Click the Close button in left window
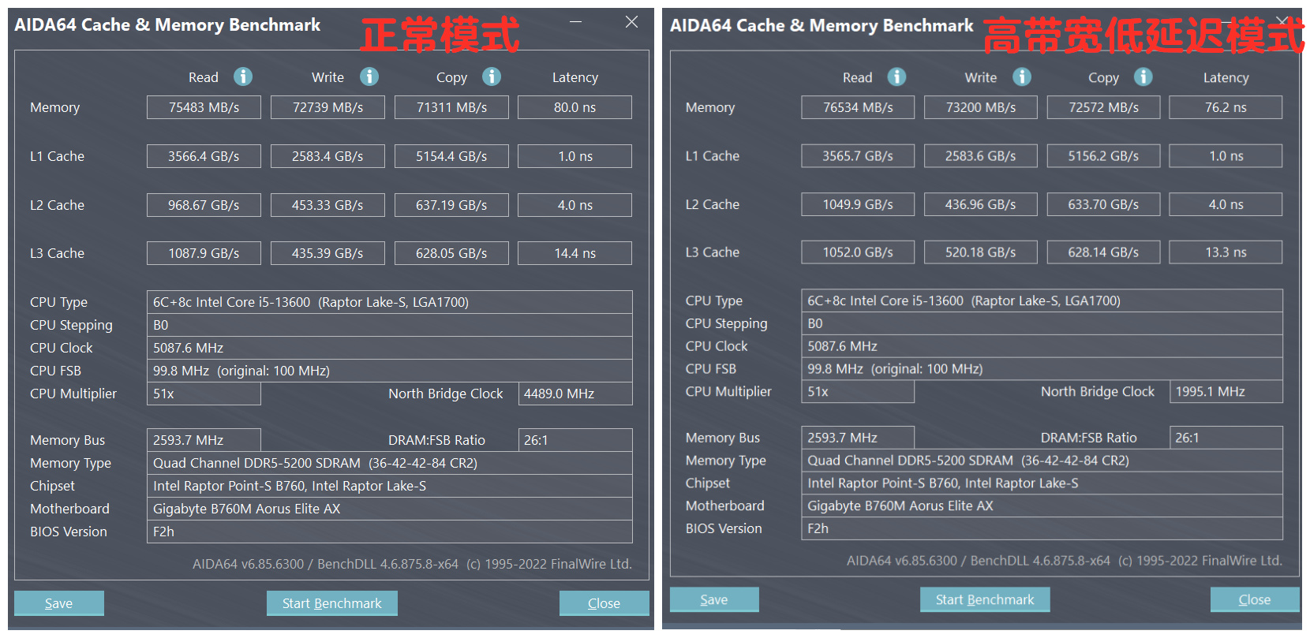The width and height of the screenshot is (1310, 638). point(604,603)
